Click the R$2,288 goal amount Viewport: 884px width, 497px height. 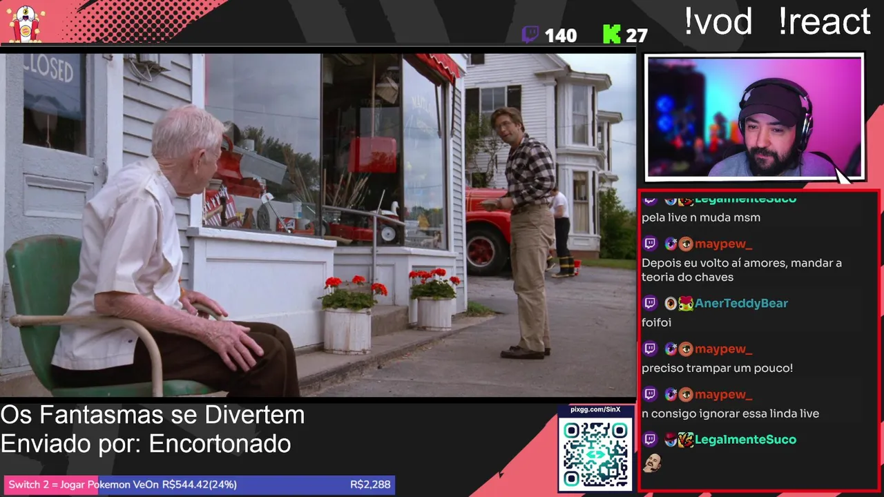(x=370, y=485)
